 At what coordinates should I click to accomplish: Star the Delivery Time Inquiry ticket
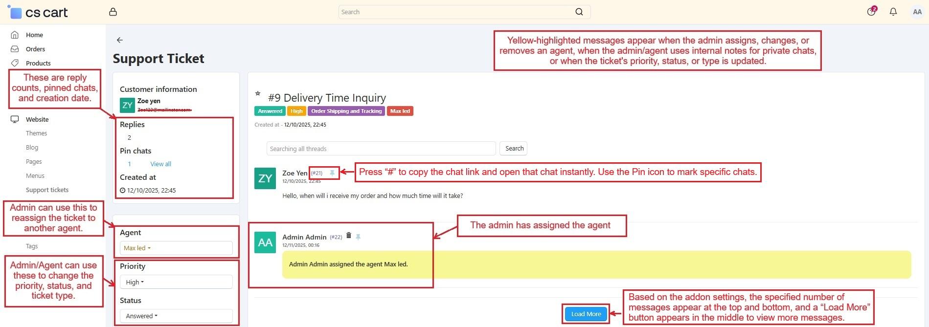click(x=258, y=93)
